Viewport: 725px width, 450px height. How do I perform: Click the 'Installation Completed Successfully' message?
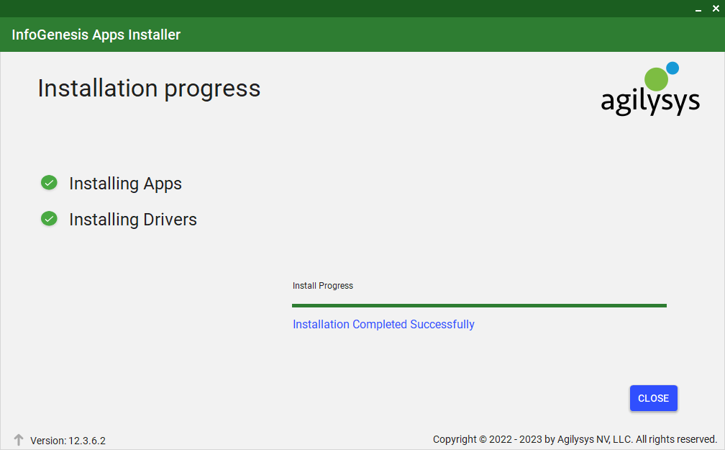[x=383, y=324]
